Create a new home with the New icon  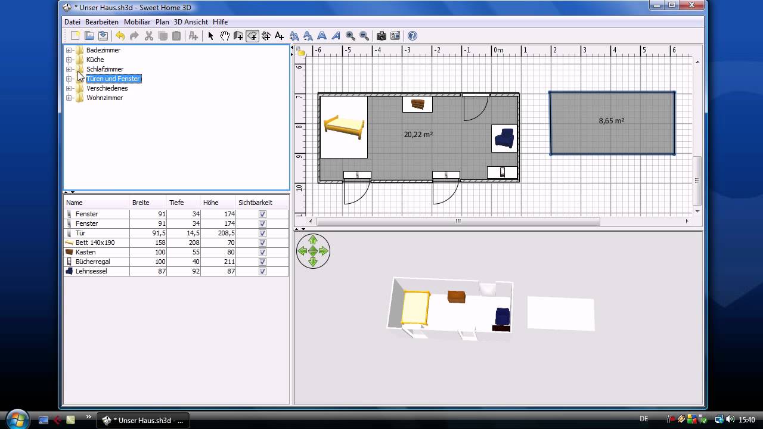[75, 36]
